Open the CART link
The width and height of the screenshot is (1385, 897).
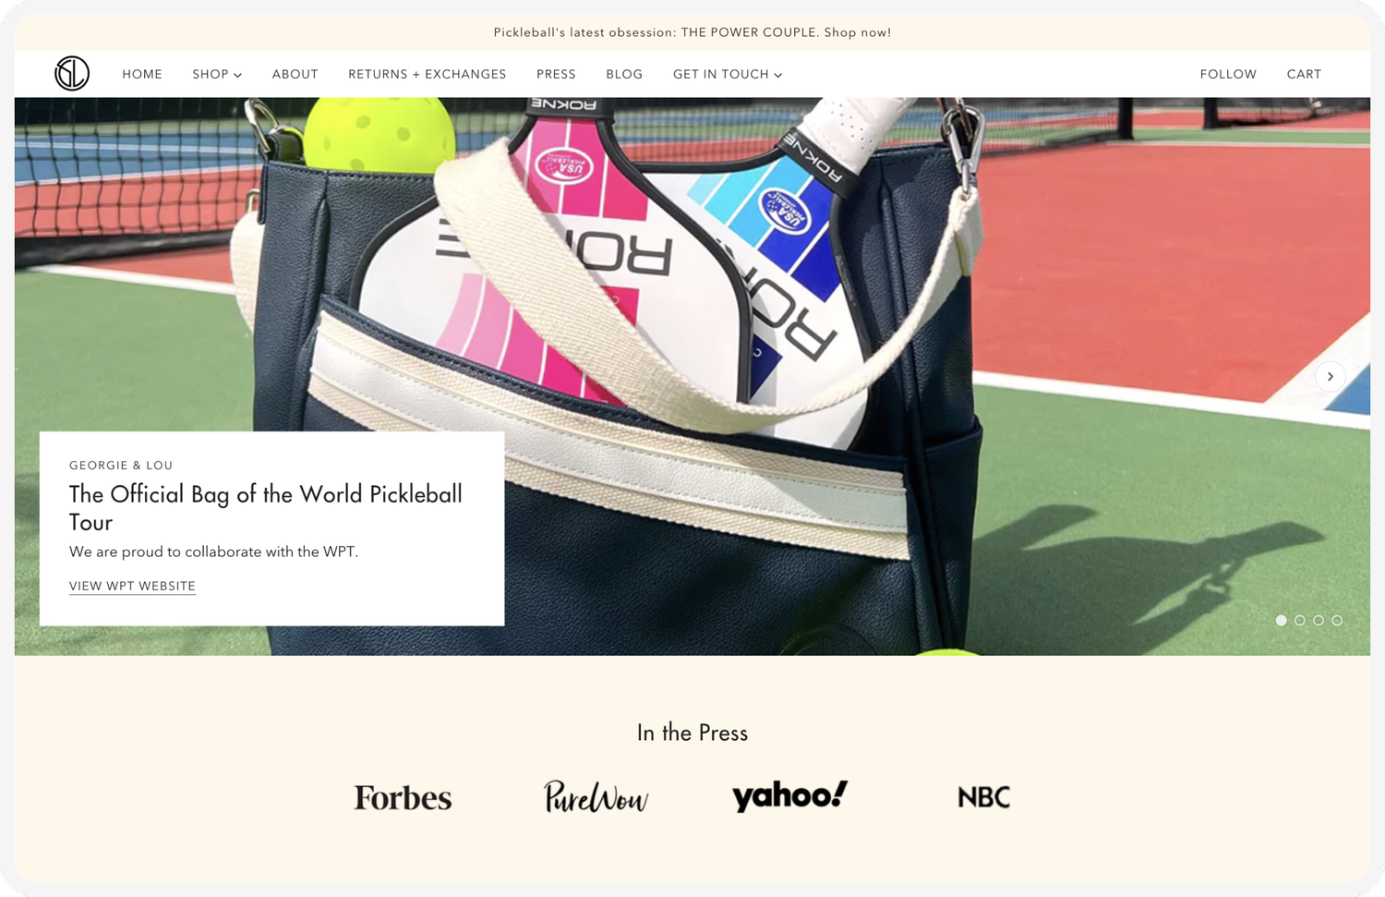(1304, 74)
